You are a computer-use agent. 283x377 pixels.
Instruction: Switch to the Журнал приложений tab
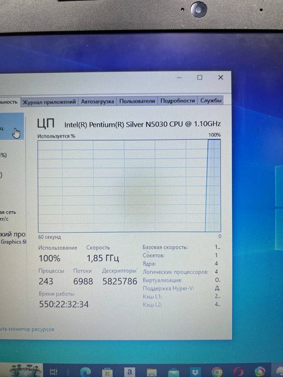pyautogui.click(x=49, y=102)
